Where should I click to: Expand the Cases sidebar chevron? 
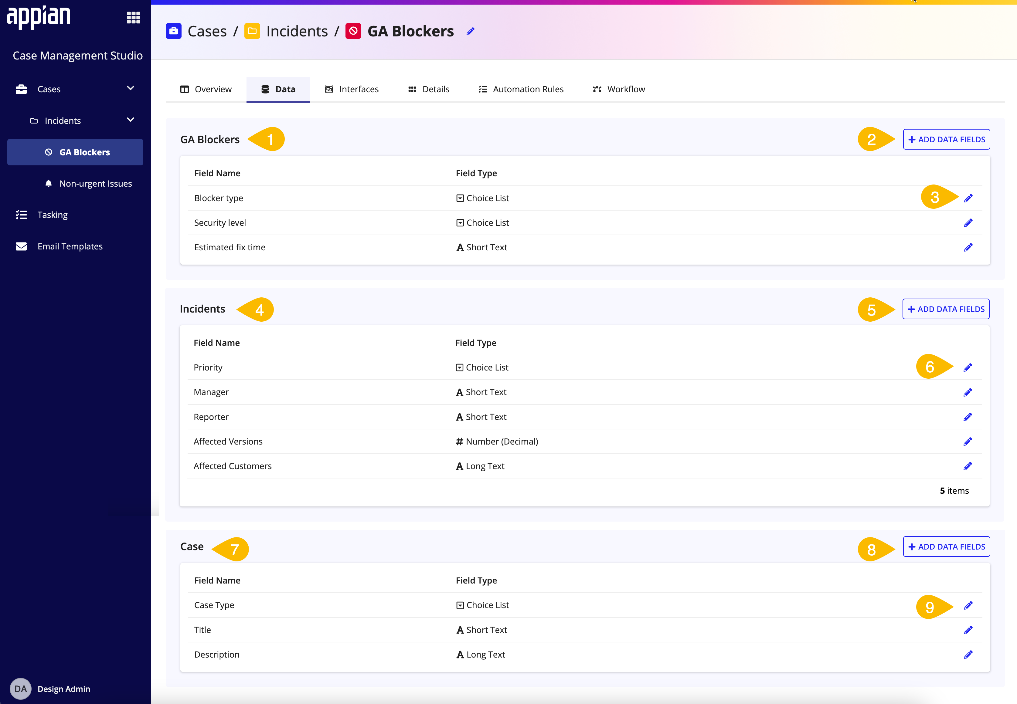point(131,88)
